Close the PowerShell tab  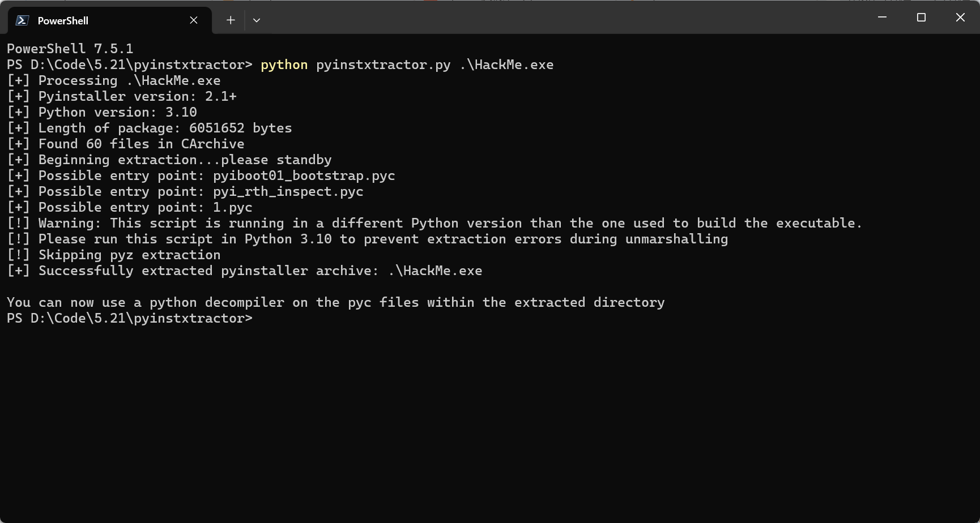(x=194, y=20)
